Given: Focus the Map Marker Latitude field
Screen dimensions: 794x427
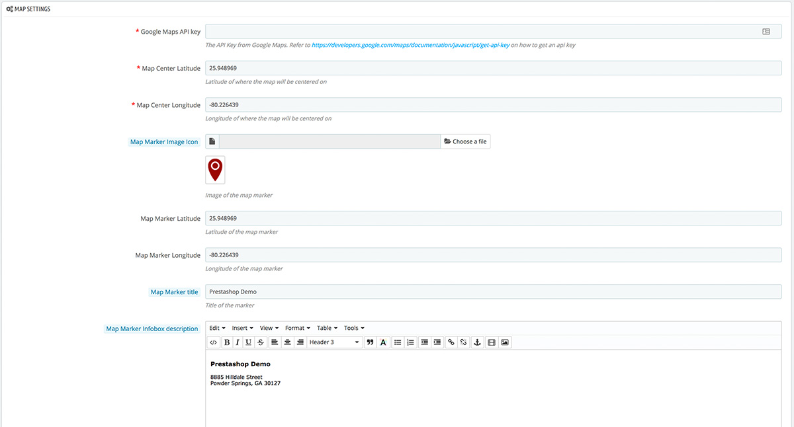Looking at the screenshot, I should click(x=494, y=218).
